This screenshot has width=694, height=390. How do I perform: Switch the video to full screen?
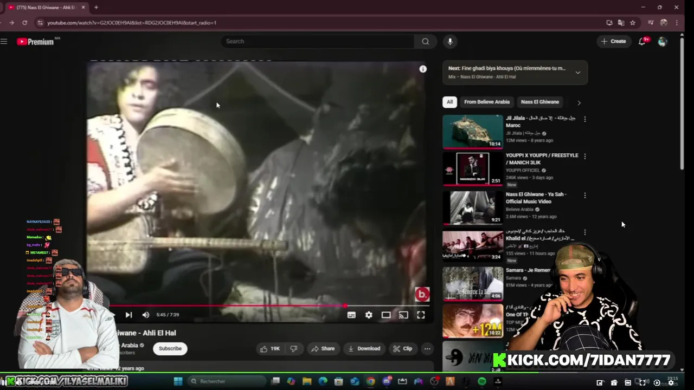421,315
